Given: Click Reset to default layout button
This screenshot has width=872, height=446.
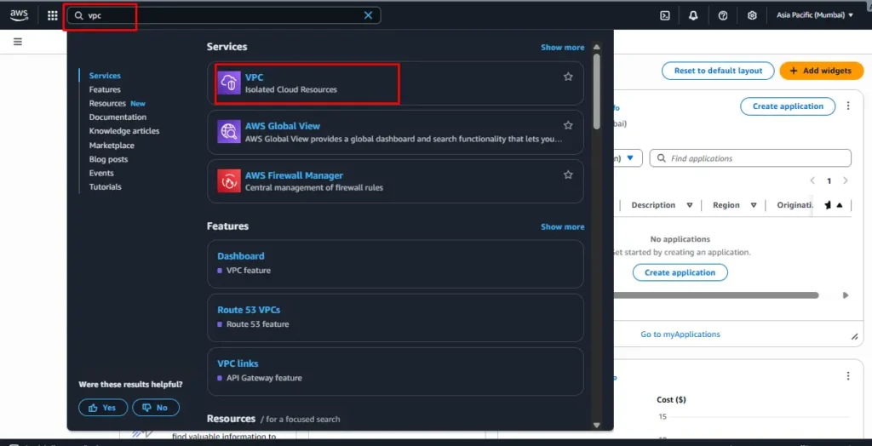Looking at the screenshot, I should pyautogui.click(x=718, y=71).
